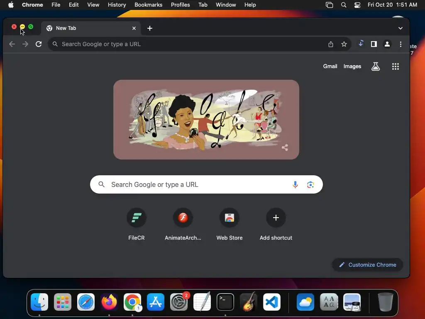
Task: Open Weather app from the Dock
Action: [305, 302]
